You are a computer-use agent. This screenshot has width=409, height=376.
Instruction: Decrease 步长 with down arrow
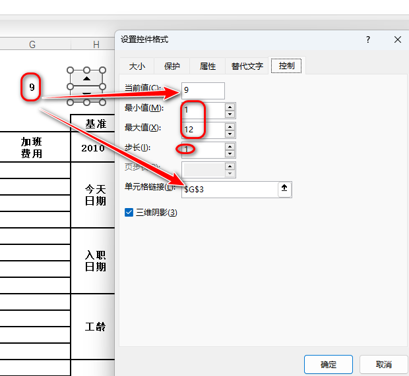pos(230,153)
